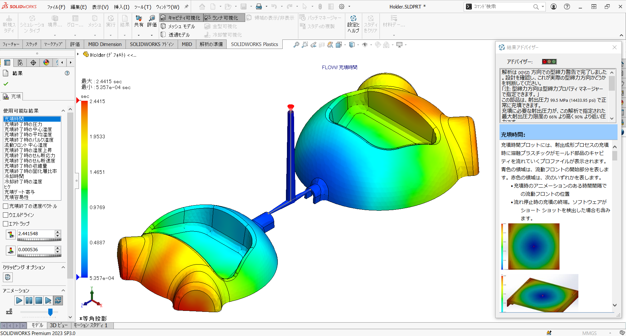Viewport: 626px width, 336px height.
Task: Open 設定とヘルプ settings and help
Action: coord(353,24)
